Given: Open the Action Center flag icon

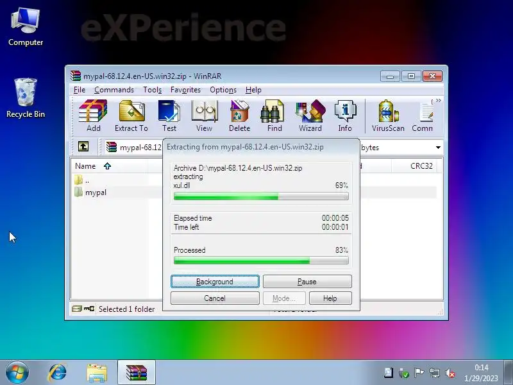Looking at the screenshot, I should (419, 373).
